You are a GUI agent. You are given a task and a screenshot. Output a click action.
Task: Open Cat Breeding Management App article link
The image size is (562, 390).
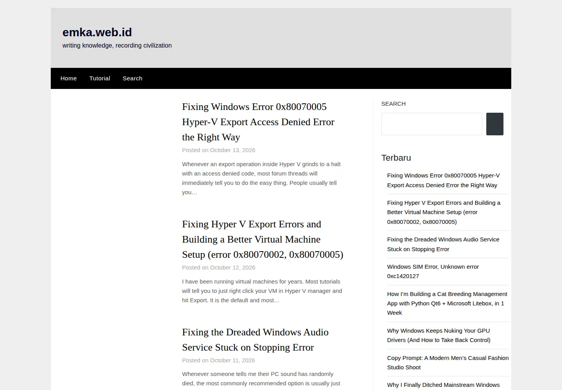pos(447,303)
